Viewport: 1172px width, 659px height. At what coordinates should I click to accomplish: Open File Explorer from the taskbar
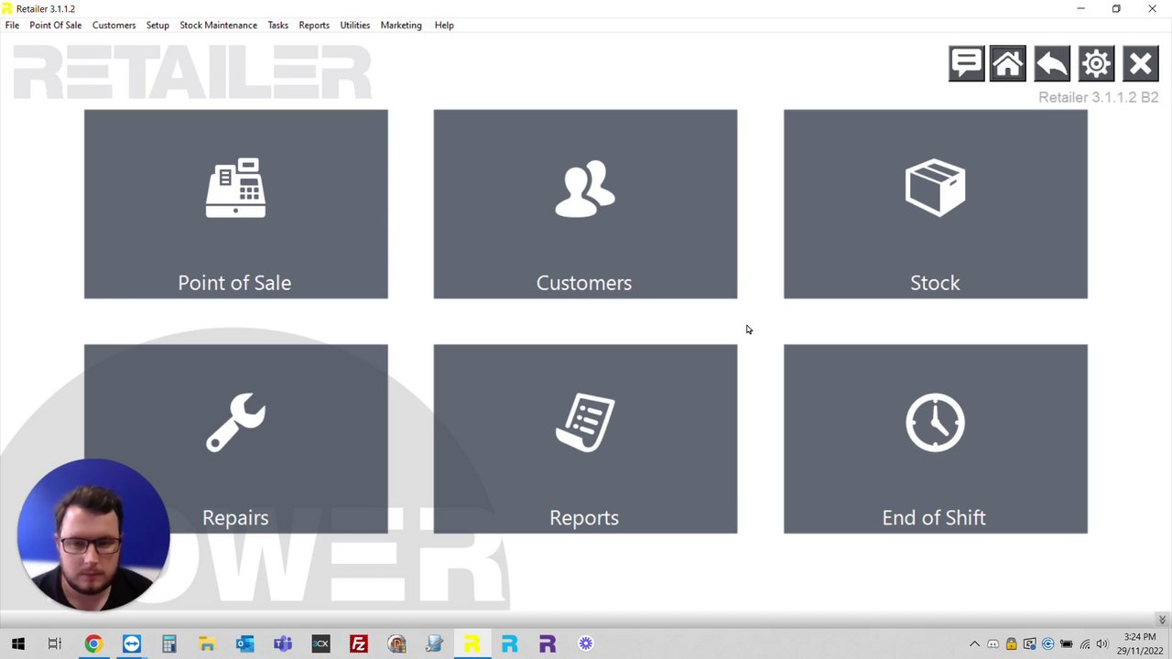tap(207, 643)
